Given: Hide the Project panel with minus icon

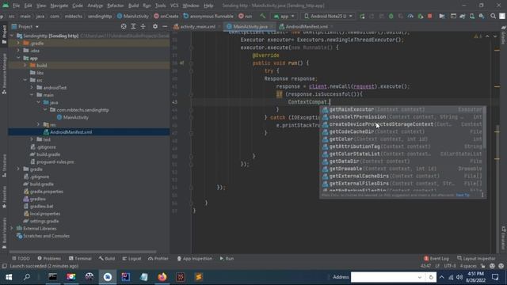Looking at the screenshot, I should pos(165,26).
